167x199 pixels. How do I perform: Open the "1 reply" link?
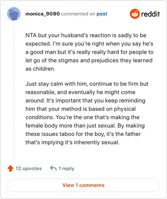pyautogui.click(x=66, y=168)
